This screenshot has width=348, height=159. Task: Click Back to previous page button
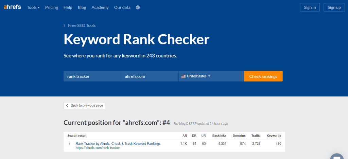[x=84, y=106]
